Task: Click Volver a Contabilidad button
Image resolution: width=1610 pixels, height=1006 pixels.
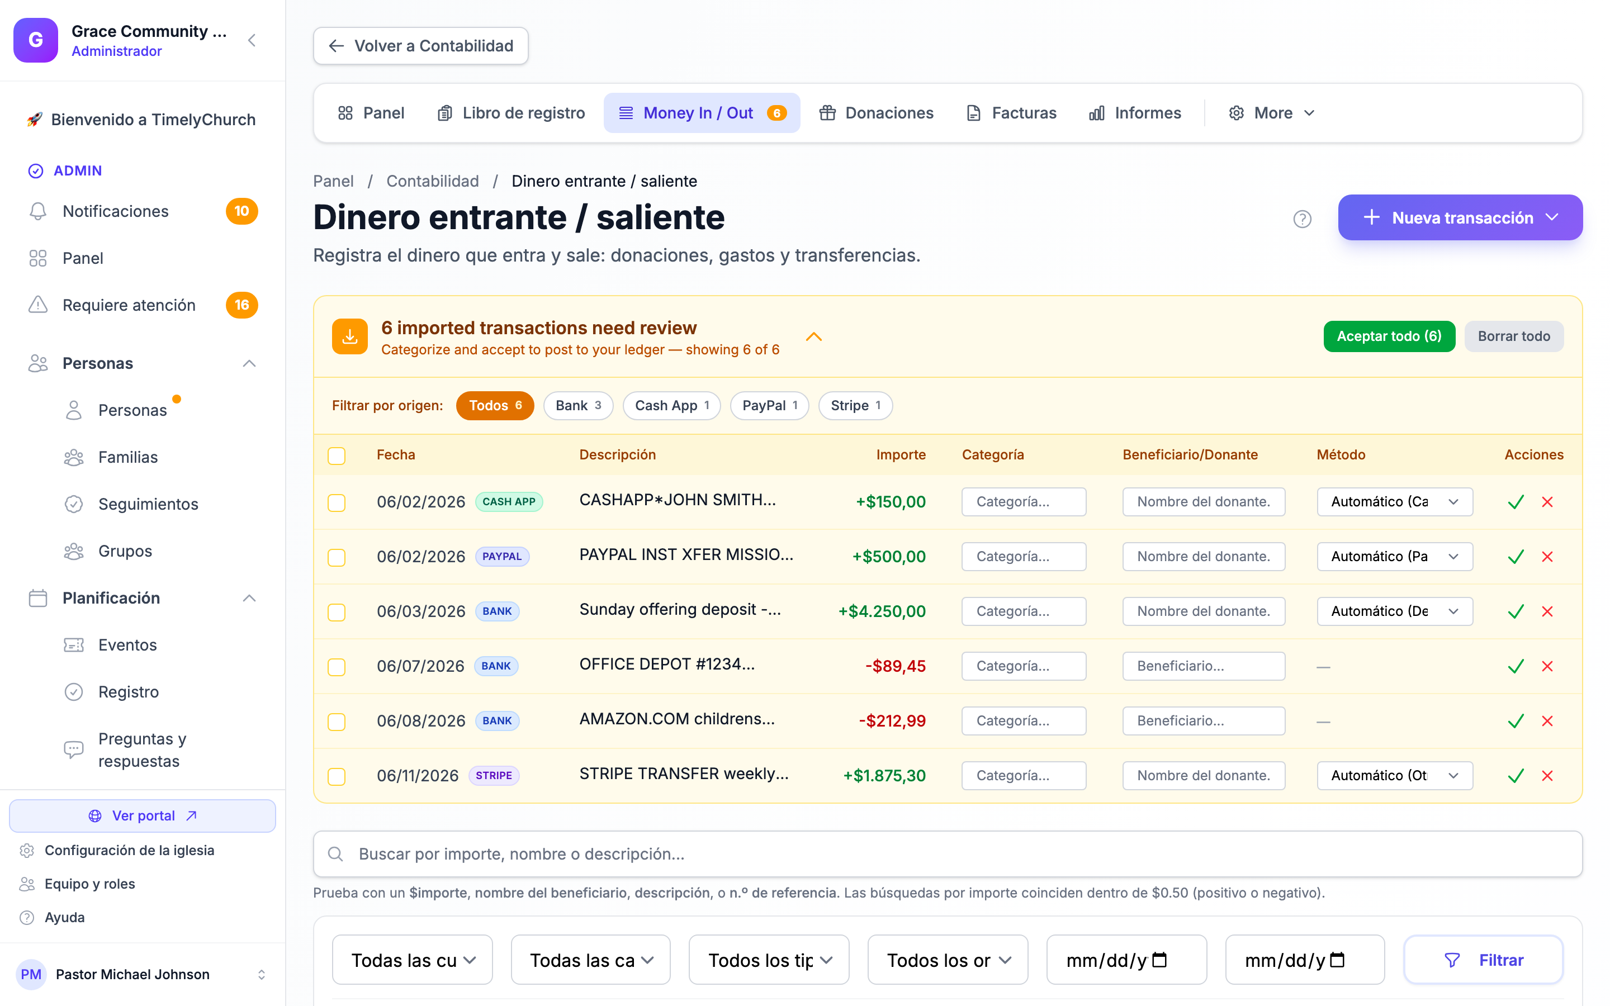Action: [x=420, y=46]
